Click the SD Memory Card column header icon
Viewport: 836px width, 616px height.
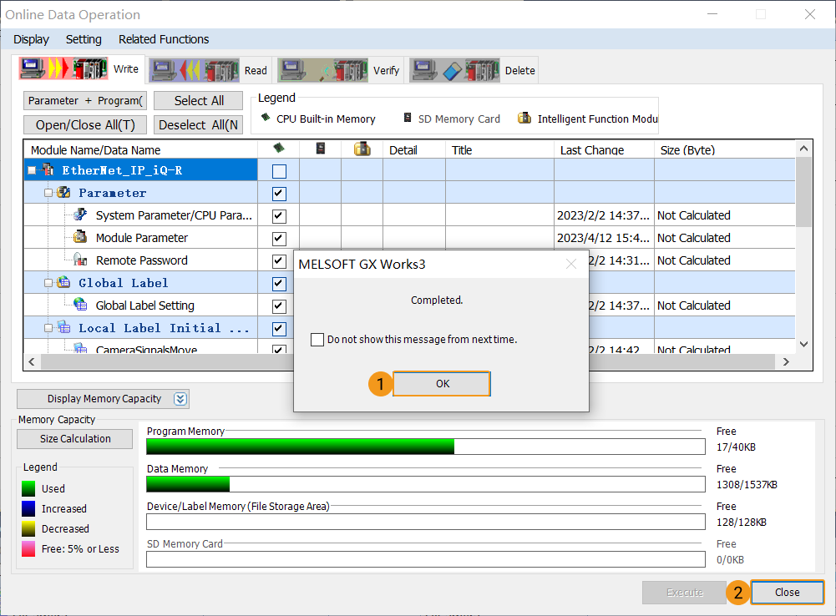321,149
